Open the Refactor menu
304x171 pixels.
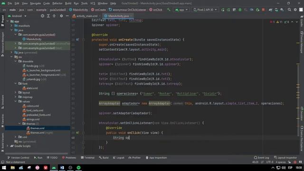pos(57,3)
